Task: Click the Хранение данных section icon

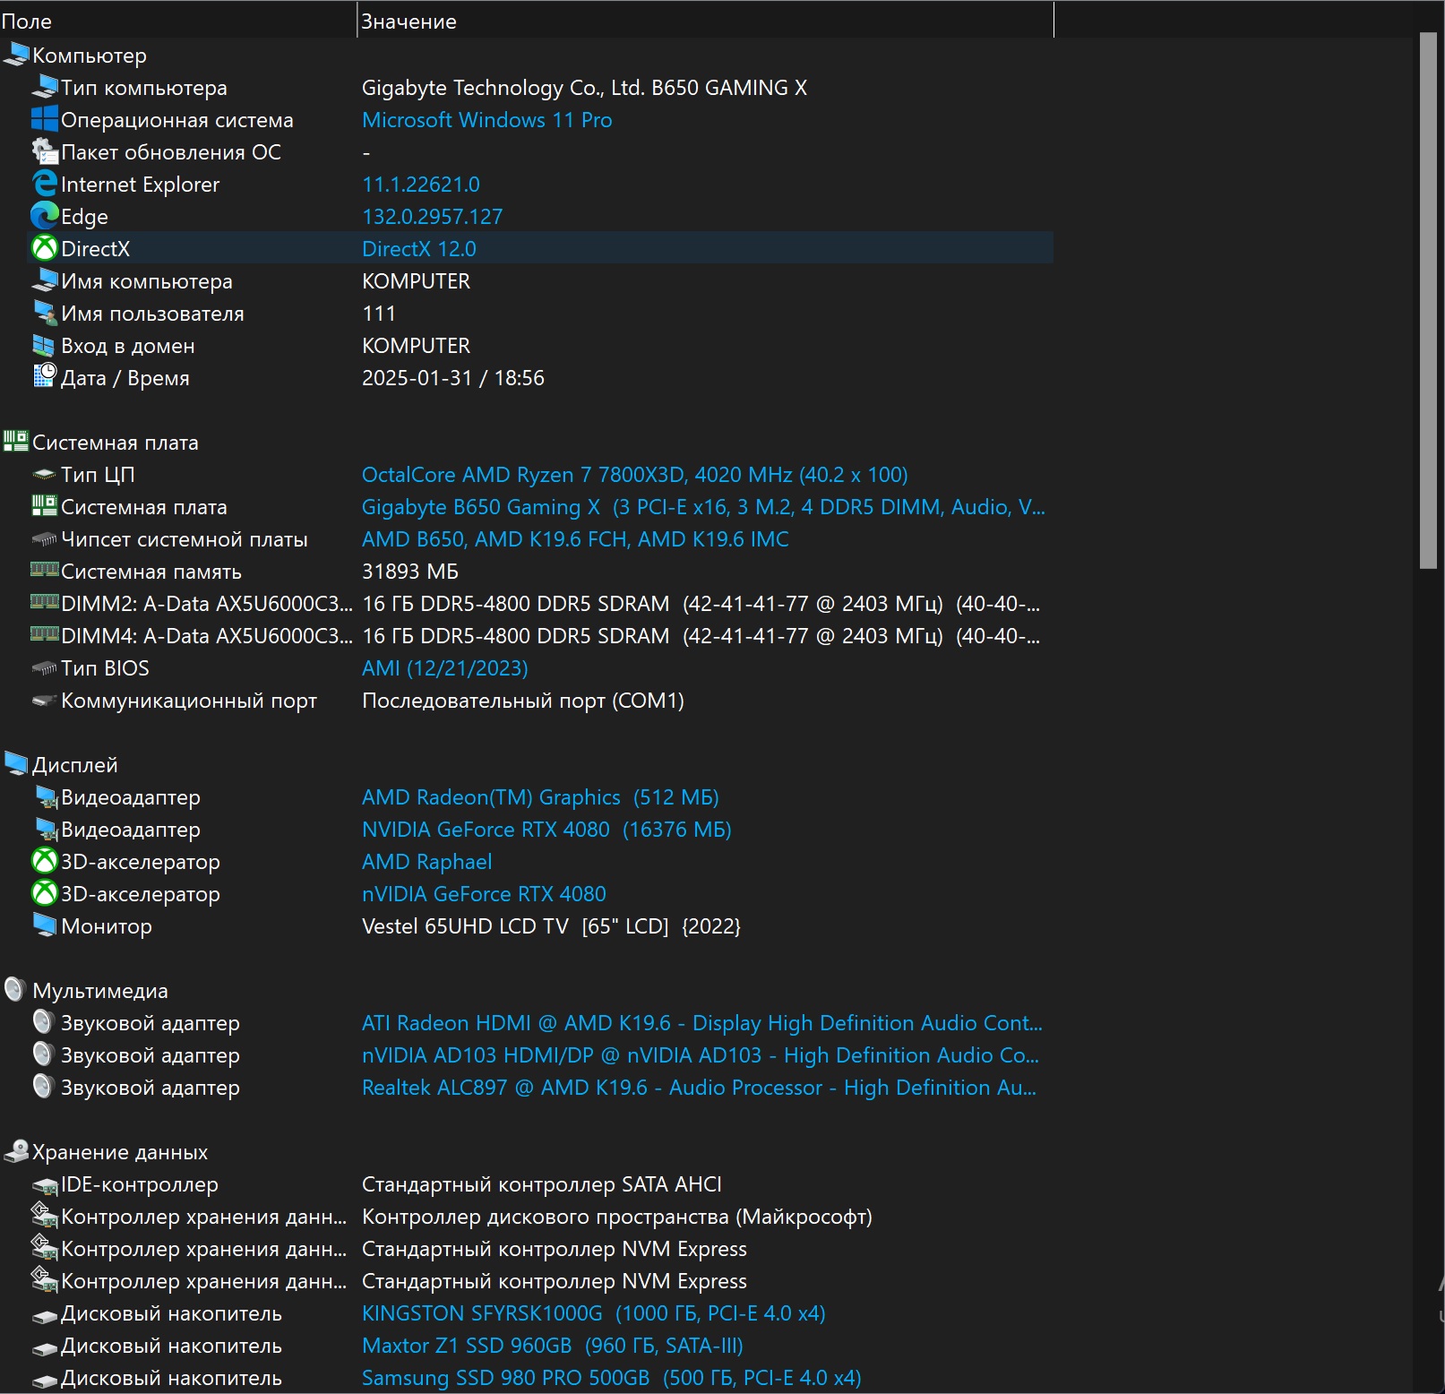Action: 16,1151
